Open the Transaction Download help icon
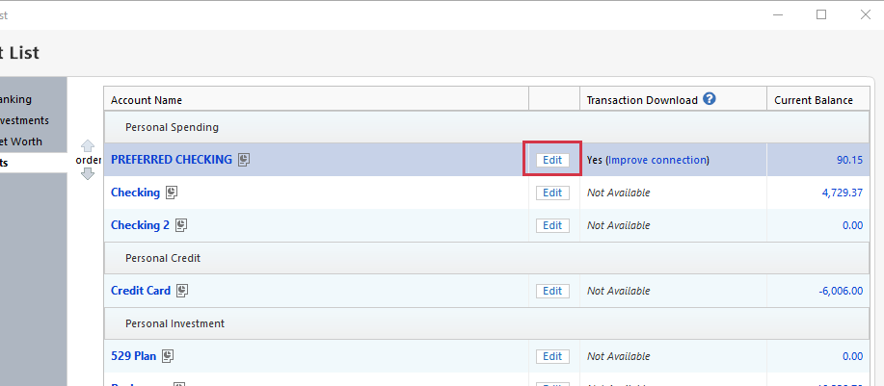The image size is (884, 386). 710,99
